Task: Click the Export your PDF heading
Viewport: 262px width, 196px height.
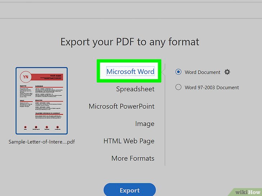Action: pyautogui.click(x=130, y=42)
